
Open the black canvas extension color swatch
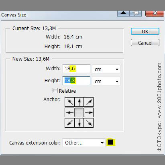[110, 142]
